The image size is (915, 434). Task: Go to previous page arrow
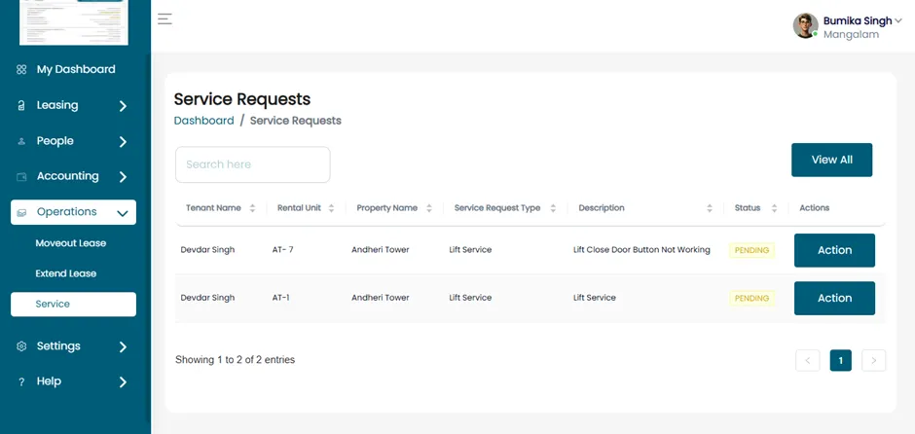[x=808, y=360]
